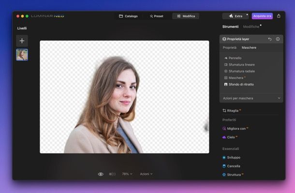This screenshot has height=193, width=295.
Task: Click the Luminar Neo logo
Action: (x=47, y=16)
